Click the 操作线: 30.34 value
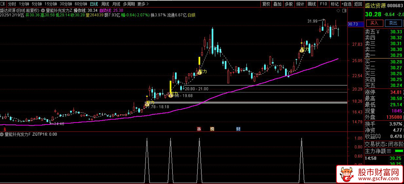 85,10
